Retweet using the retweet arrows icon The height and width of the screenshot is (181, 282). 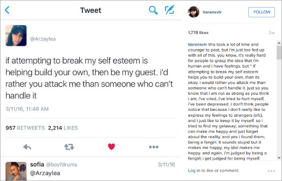pos(69,147)
